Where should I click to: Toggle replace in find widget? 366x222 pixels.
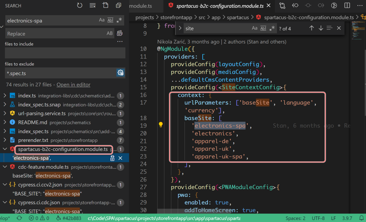(x=180, y=28)
